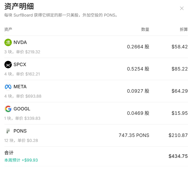Click the 资产明细 title
Screen dimensions: 193x170
point(19,6)
